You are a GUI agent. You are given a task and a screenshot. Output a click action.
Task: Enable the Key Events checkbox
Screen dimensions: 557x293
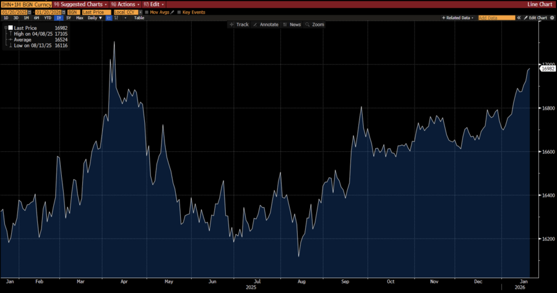click(179, 12)
